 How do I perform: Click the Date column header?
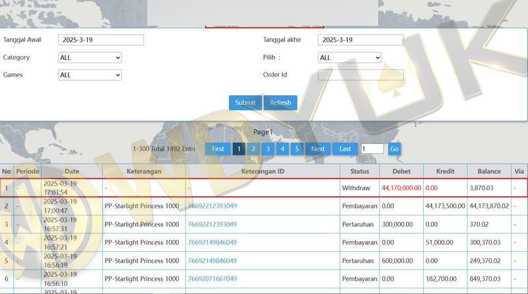pos(72,171)
